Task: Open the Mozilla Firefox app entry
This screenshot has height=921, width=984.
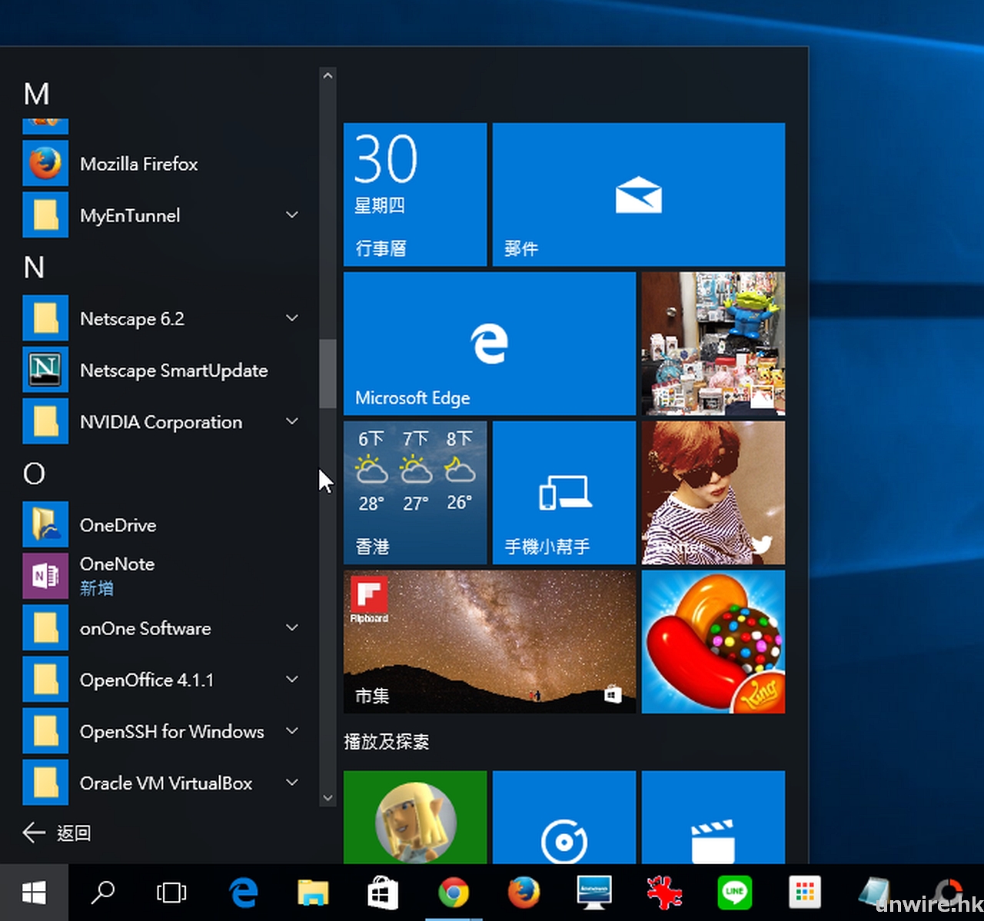Action: pos(138,164)
